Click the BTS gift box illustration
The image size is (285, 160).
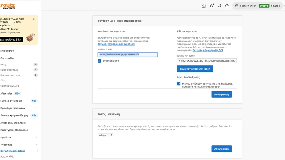pyautogui.click(x=30, y=37)
